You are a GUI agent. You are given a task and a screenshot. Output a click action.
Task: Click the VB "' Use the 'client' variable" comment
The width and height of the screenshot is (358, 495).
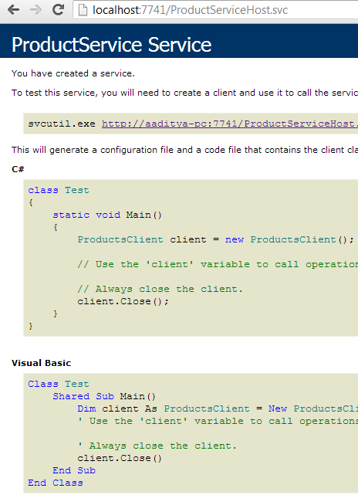pyautogui.click(x=218, y=421)
